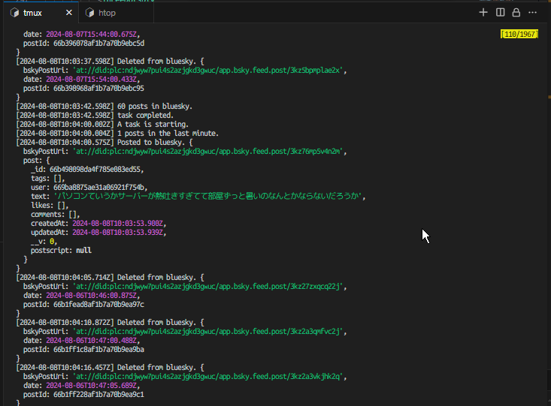
Task: Click the 10:04:10.872Z 'Deleted from bluesky' line
Action: click(x=110, y=323)
